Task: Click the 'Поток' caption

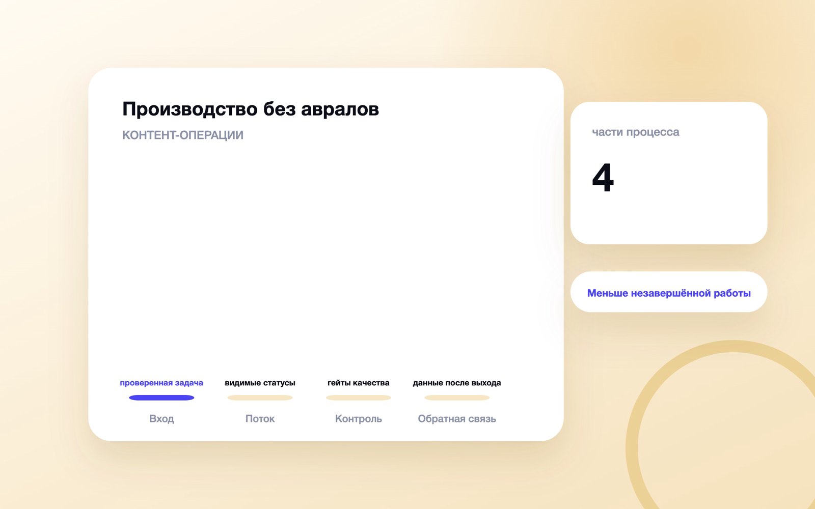Action: point(260,418)
